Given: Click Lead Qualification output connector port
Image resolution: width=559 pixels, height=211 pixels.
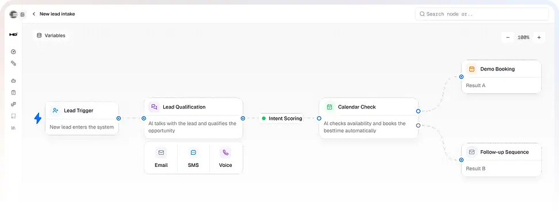Looking at the screenshot, I should 243,118.
